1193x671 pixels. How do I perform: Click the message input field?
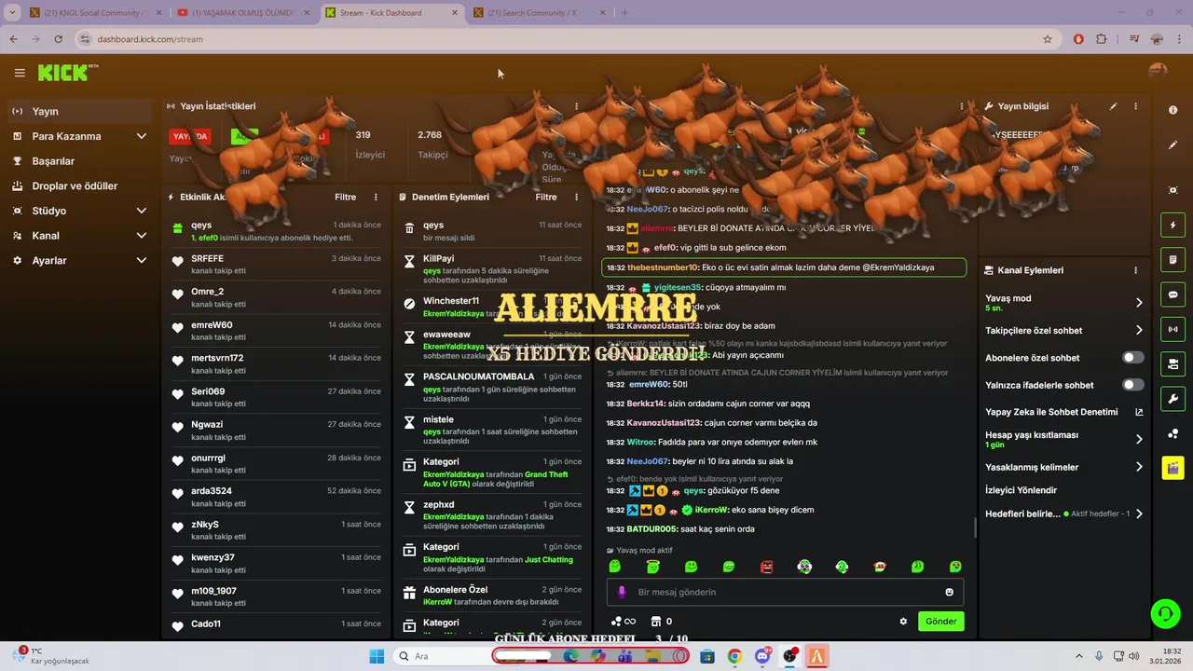pos(785,592)
